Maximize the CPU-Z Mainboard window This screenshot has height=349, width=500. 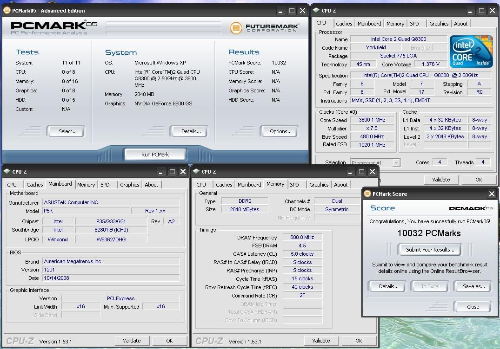[172, 172]
